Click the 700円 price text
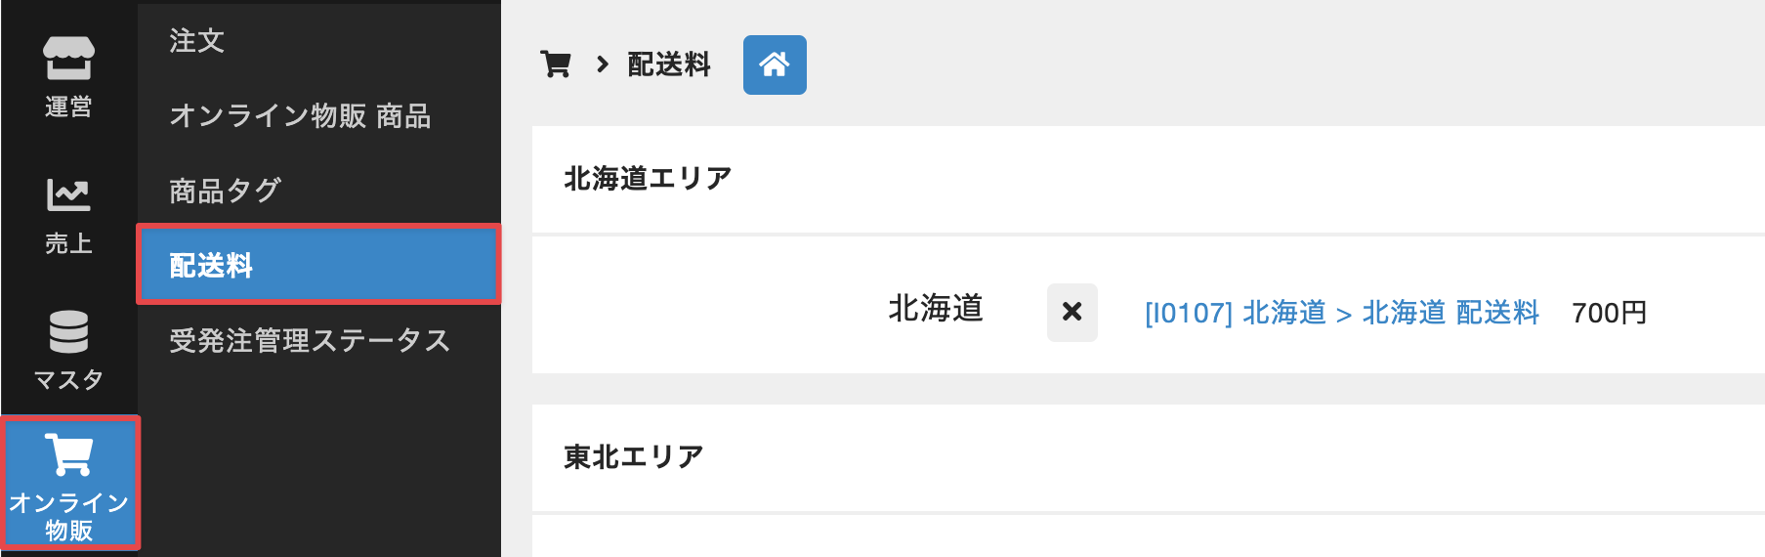Viewport: 1765px width, 557px height. tap(1609, 313)
